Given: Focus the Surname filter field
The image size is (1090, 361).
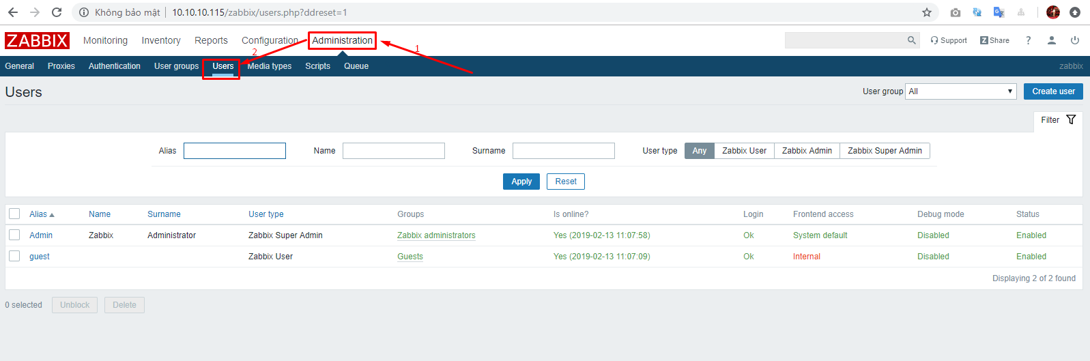Looking at the screenshot, I should [x=564, y=151].
